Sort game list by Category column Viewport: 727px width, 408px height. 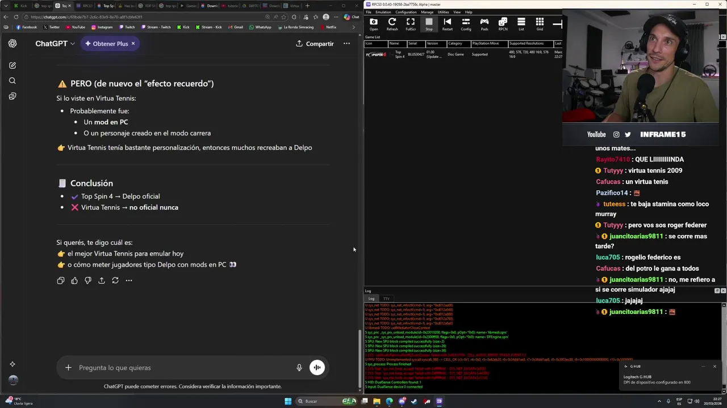(x=458, y=44)
